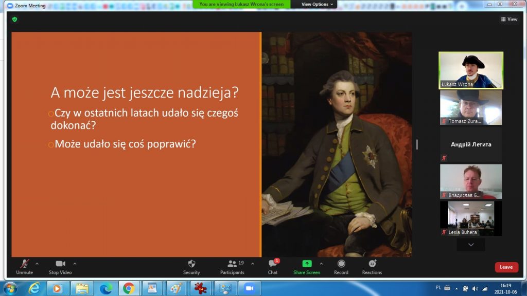
Task: Start recording with the Record button
Action: [x=341, y=266]
